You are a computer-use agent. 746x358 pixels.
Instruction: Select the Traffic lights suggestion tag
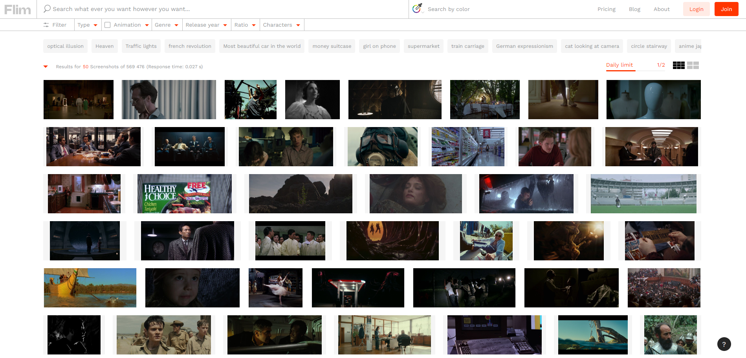pos(141,46)
